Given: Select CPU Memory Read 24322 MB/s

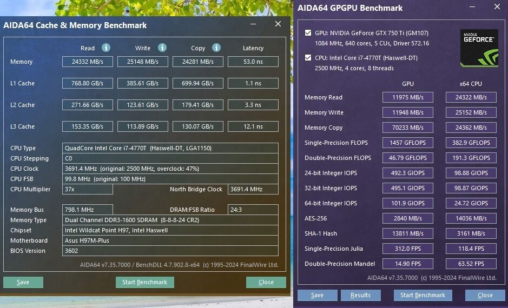Looking at the screenshot, I should [471, 97].
